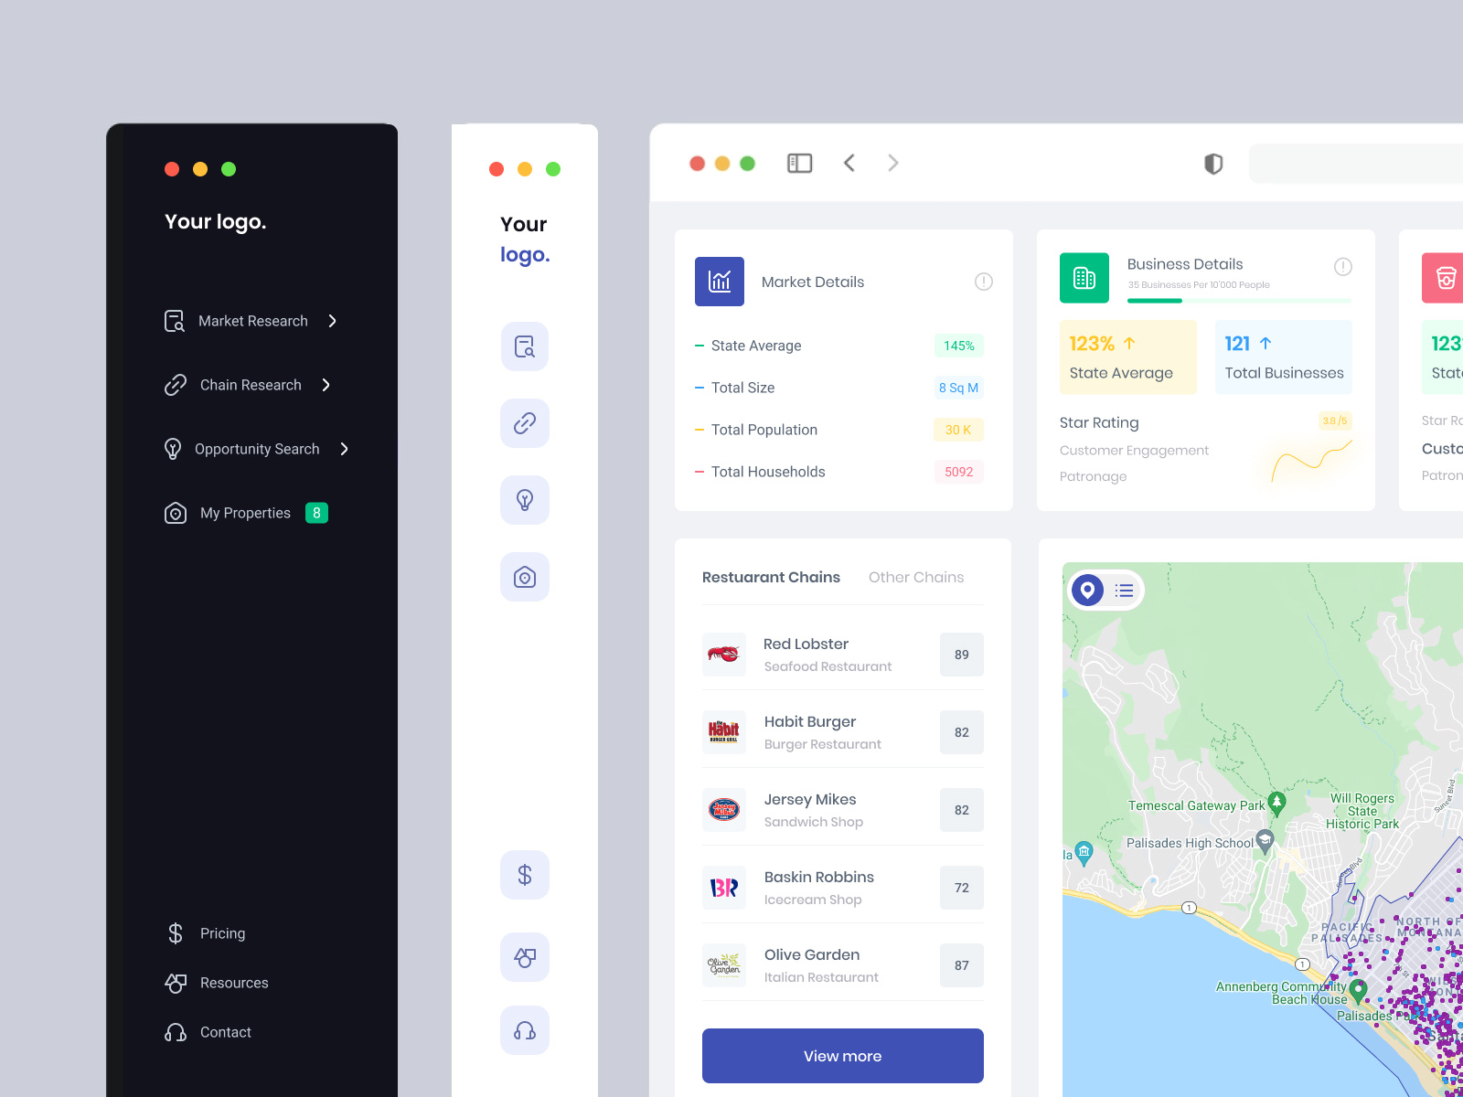The width and height of the screenshot is (1463, 1097).
Task: Expand the Opportunity Search menu chevron
Action: 345,449
